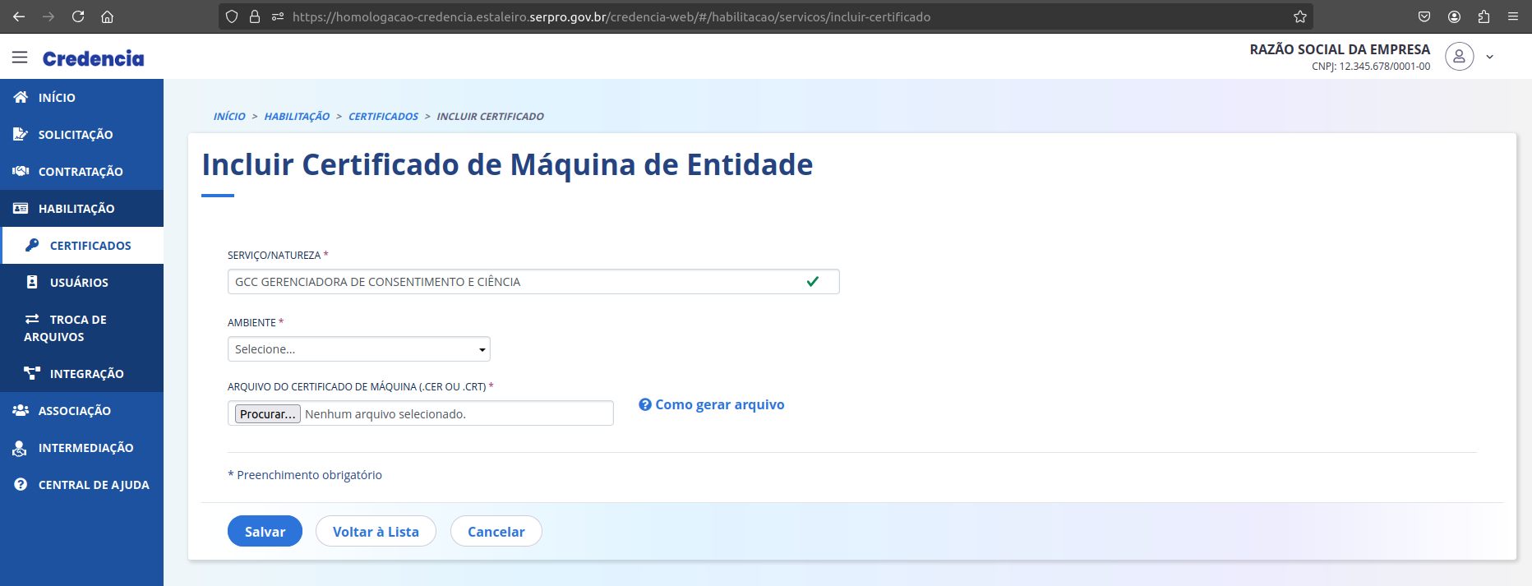Image resolution: width=1532 pixels, height=586 pixels.
Task: Click the CNPJ 12.345.678/0001-00 text
Action: coord(1371,67)
